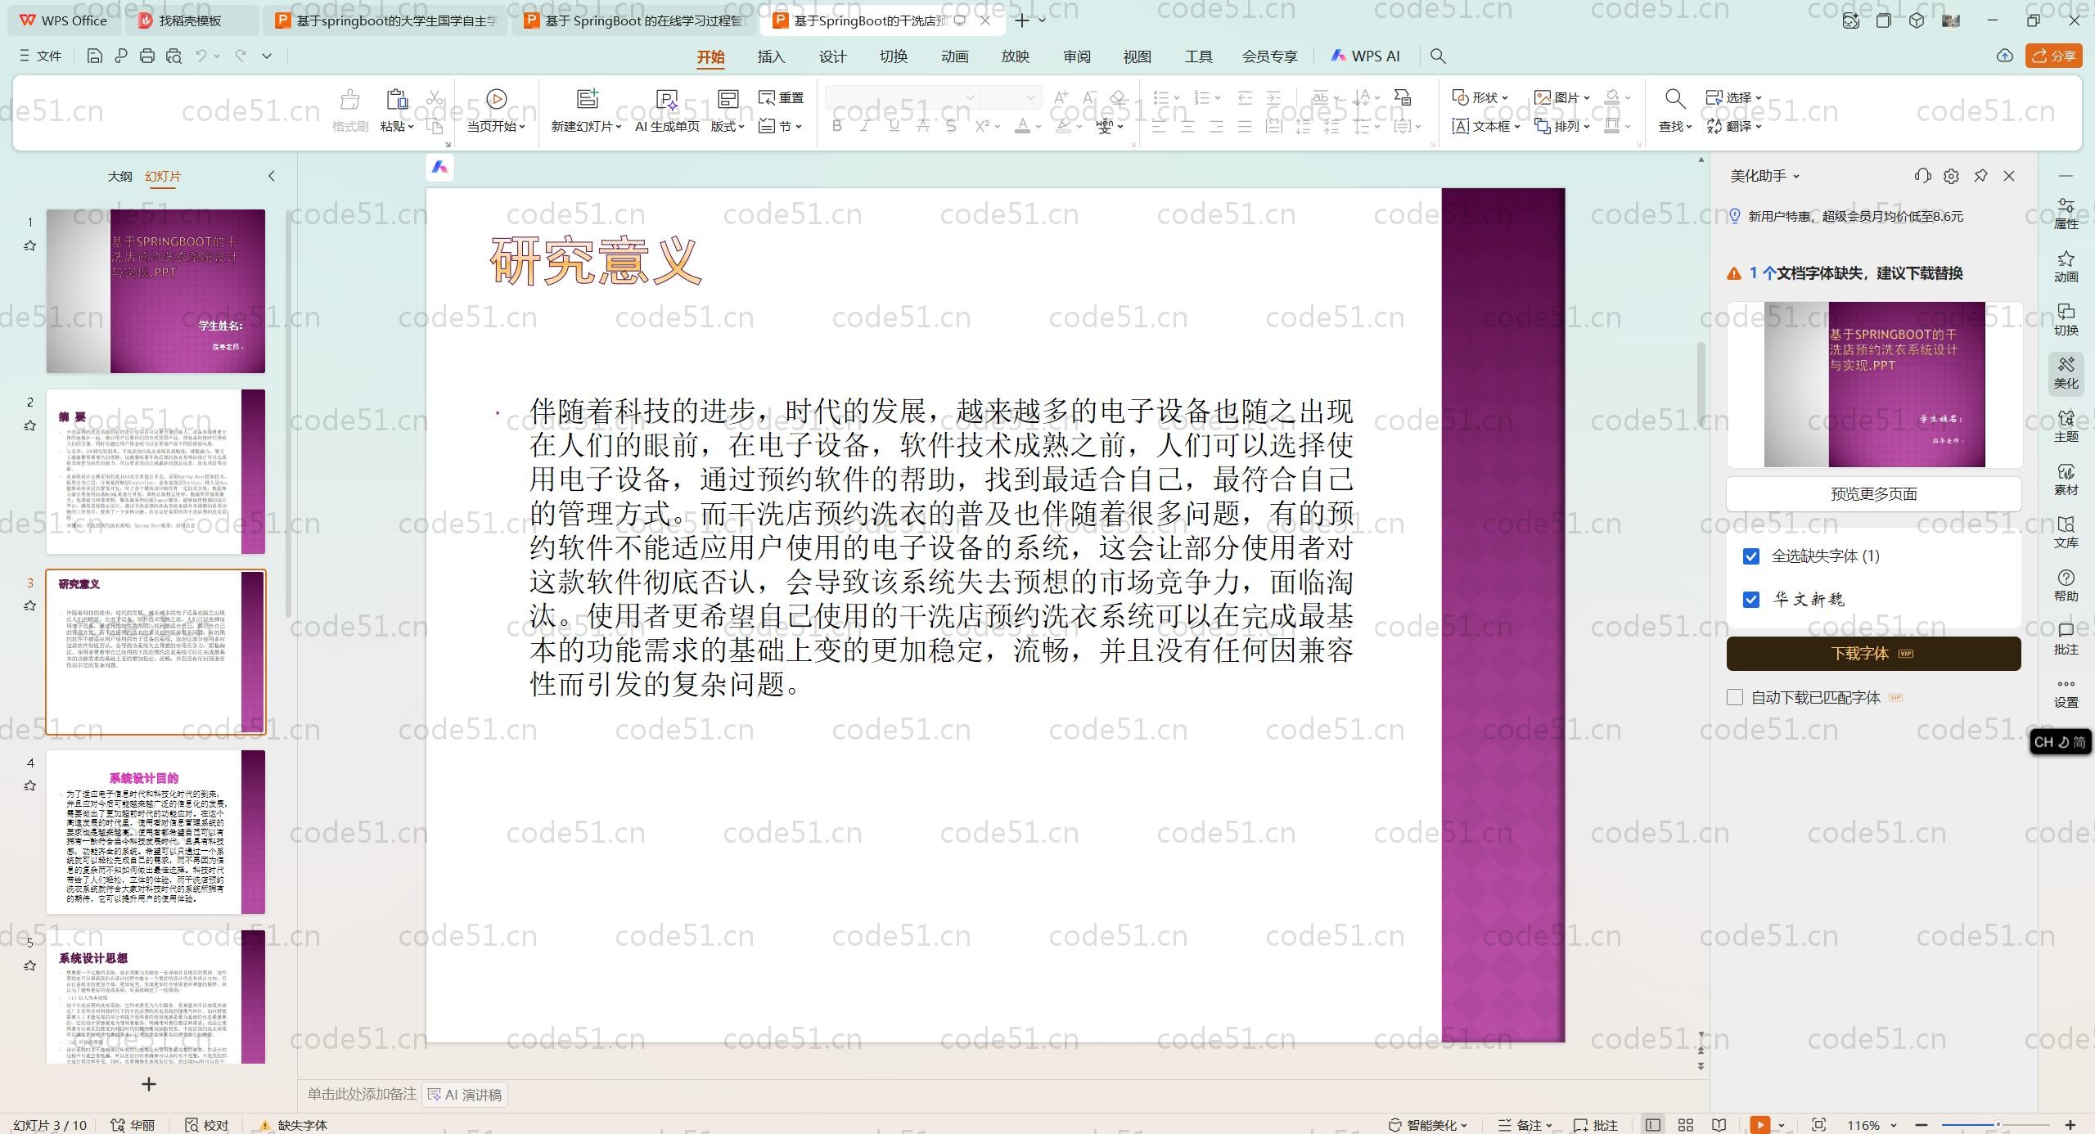
Task: Expand the 版式 layout dropdown
Action: 740,127
